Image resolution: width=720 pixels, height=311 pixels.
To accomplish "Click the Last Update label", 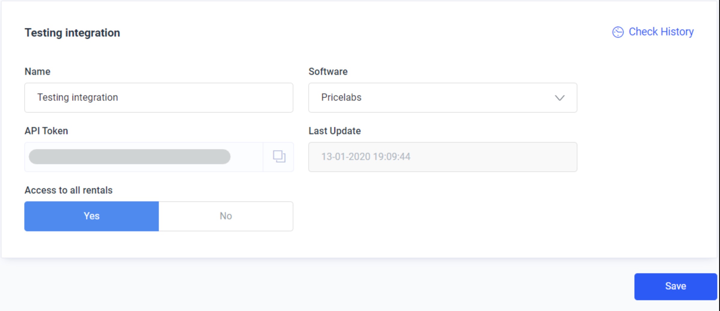I will [x=334, y=131].
